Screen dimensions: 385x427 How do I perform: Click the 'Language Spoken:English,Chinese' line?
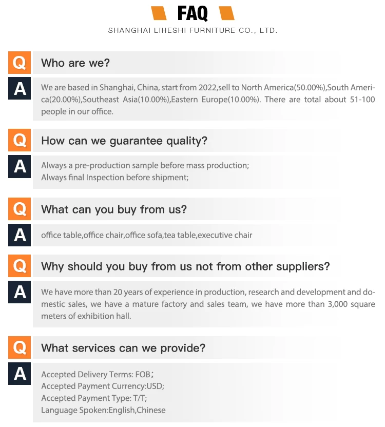coord(103,410)
